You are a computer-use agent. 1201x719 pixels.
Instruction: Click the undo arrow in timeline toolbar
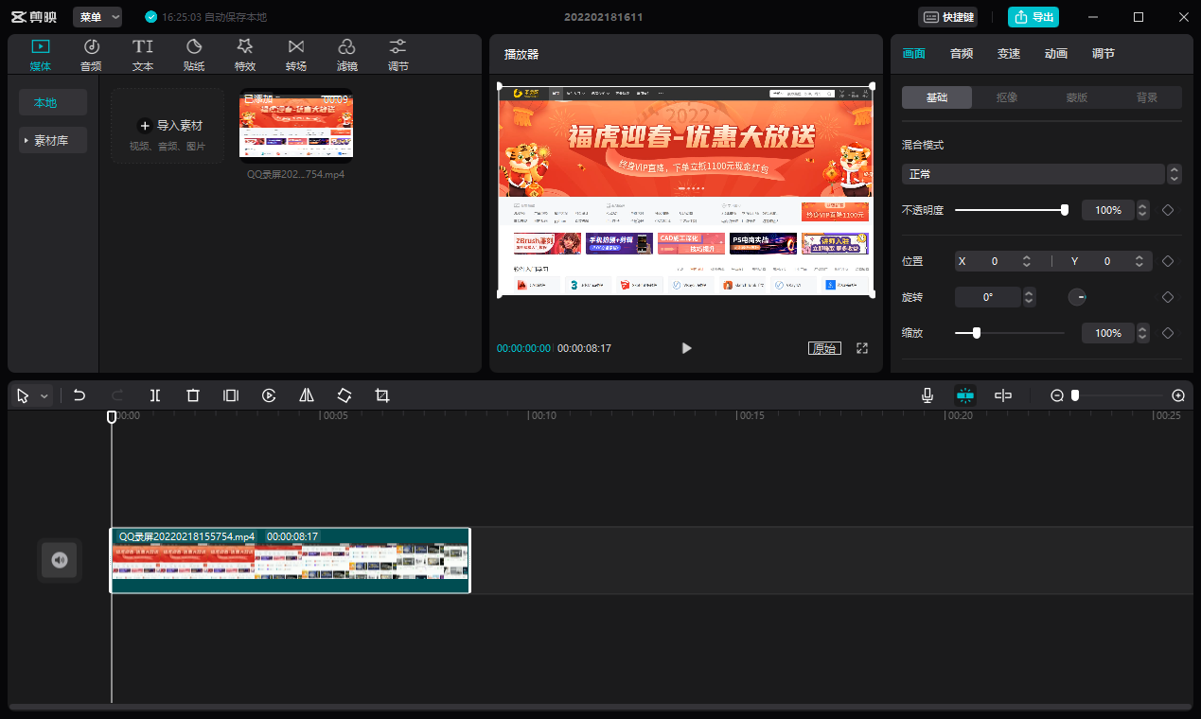coord(79,395)
